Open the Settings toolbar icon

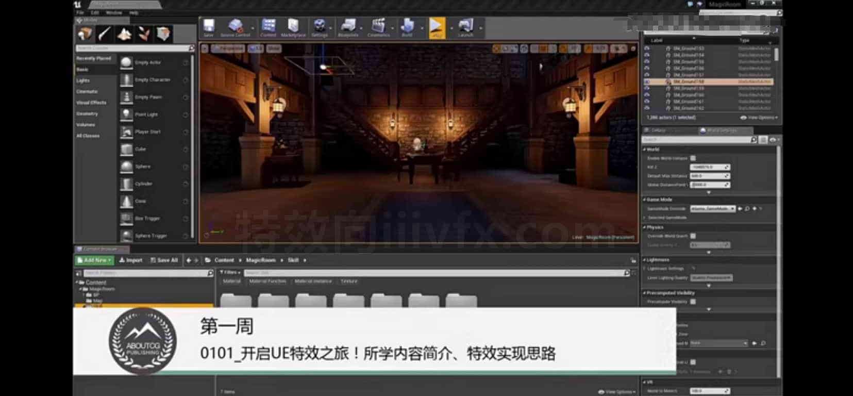coord(320,28)
